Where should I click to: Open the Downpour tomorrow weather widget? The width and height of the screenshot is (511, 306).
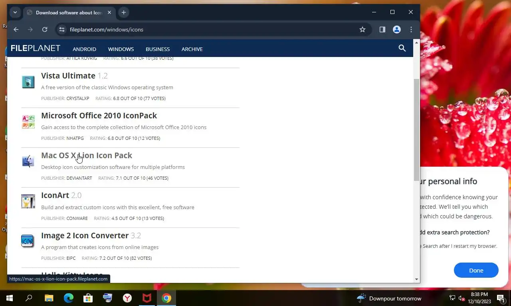coord(389,298)
